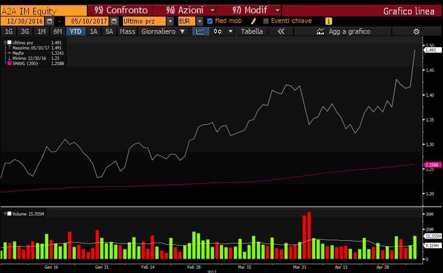Image resolution: width=443 pixels, height=273 pixels.
Task: Switch to the candlestick chart icon
Action: point(217,31)
